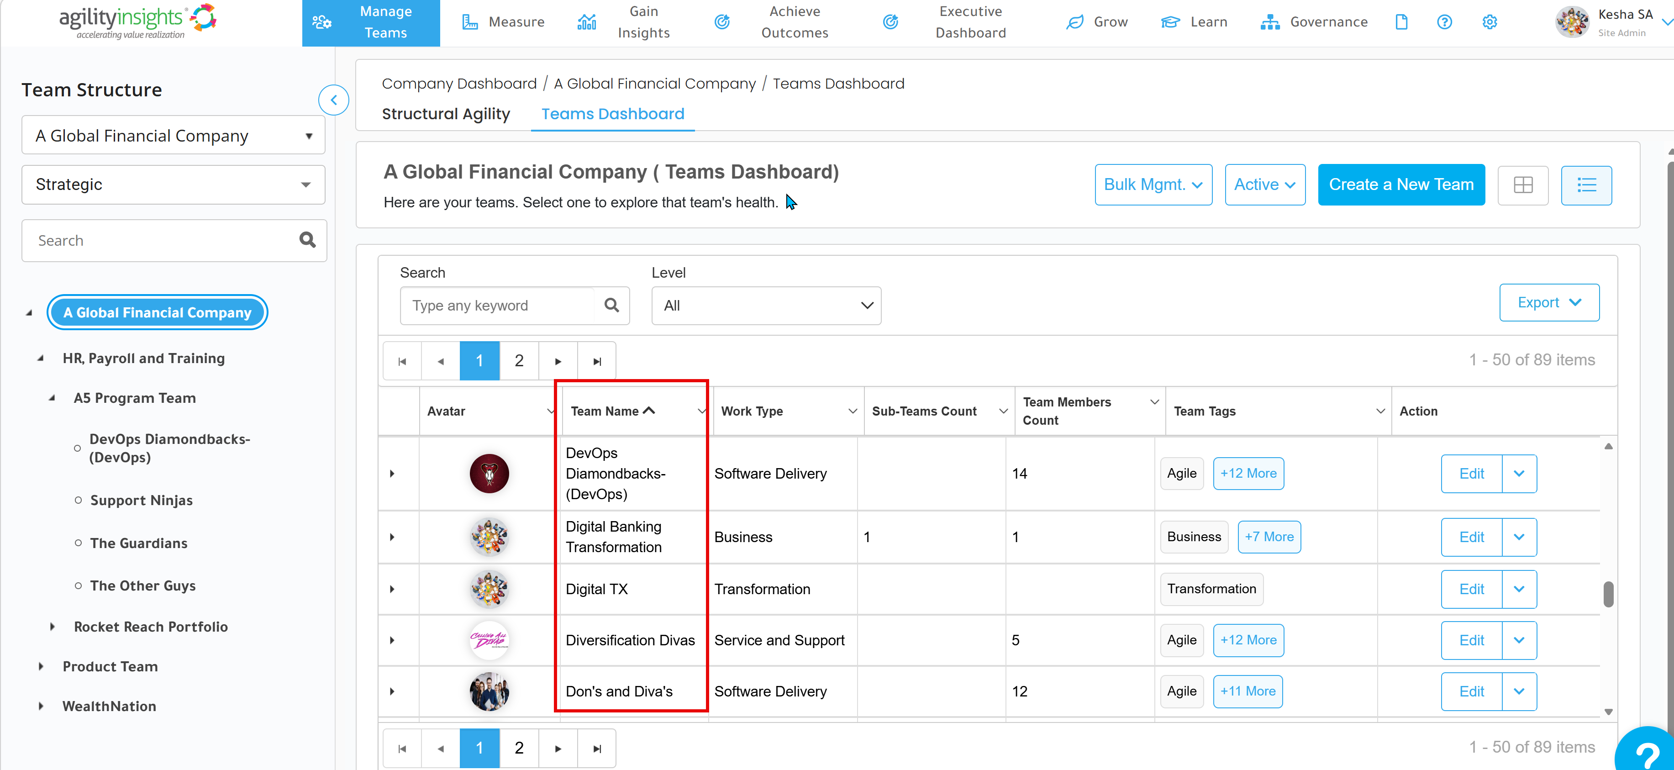Image resolution: width=1674 pixels, height=770 pixels.
Task: Collapse the HR, Payroll and Training tree node
Action: click(40, 358)
